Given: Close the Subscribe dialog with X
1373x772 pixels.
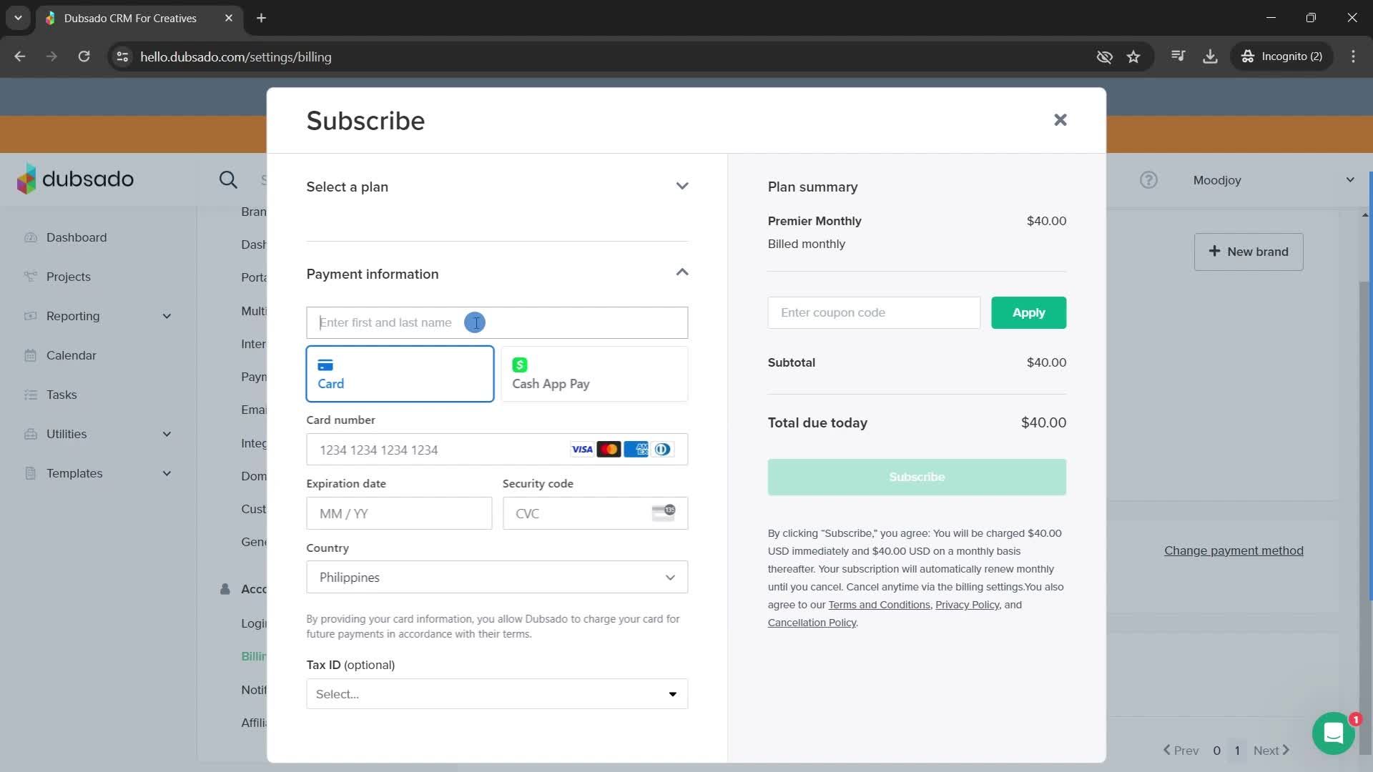Looking at the screenshot, I should [x=1060, y=120].
